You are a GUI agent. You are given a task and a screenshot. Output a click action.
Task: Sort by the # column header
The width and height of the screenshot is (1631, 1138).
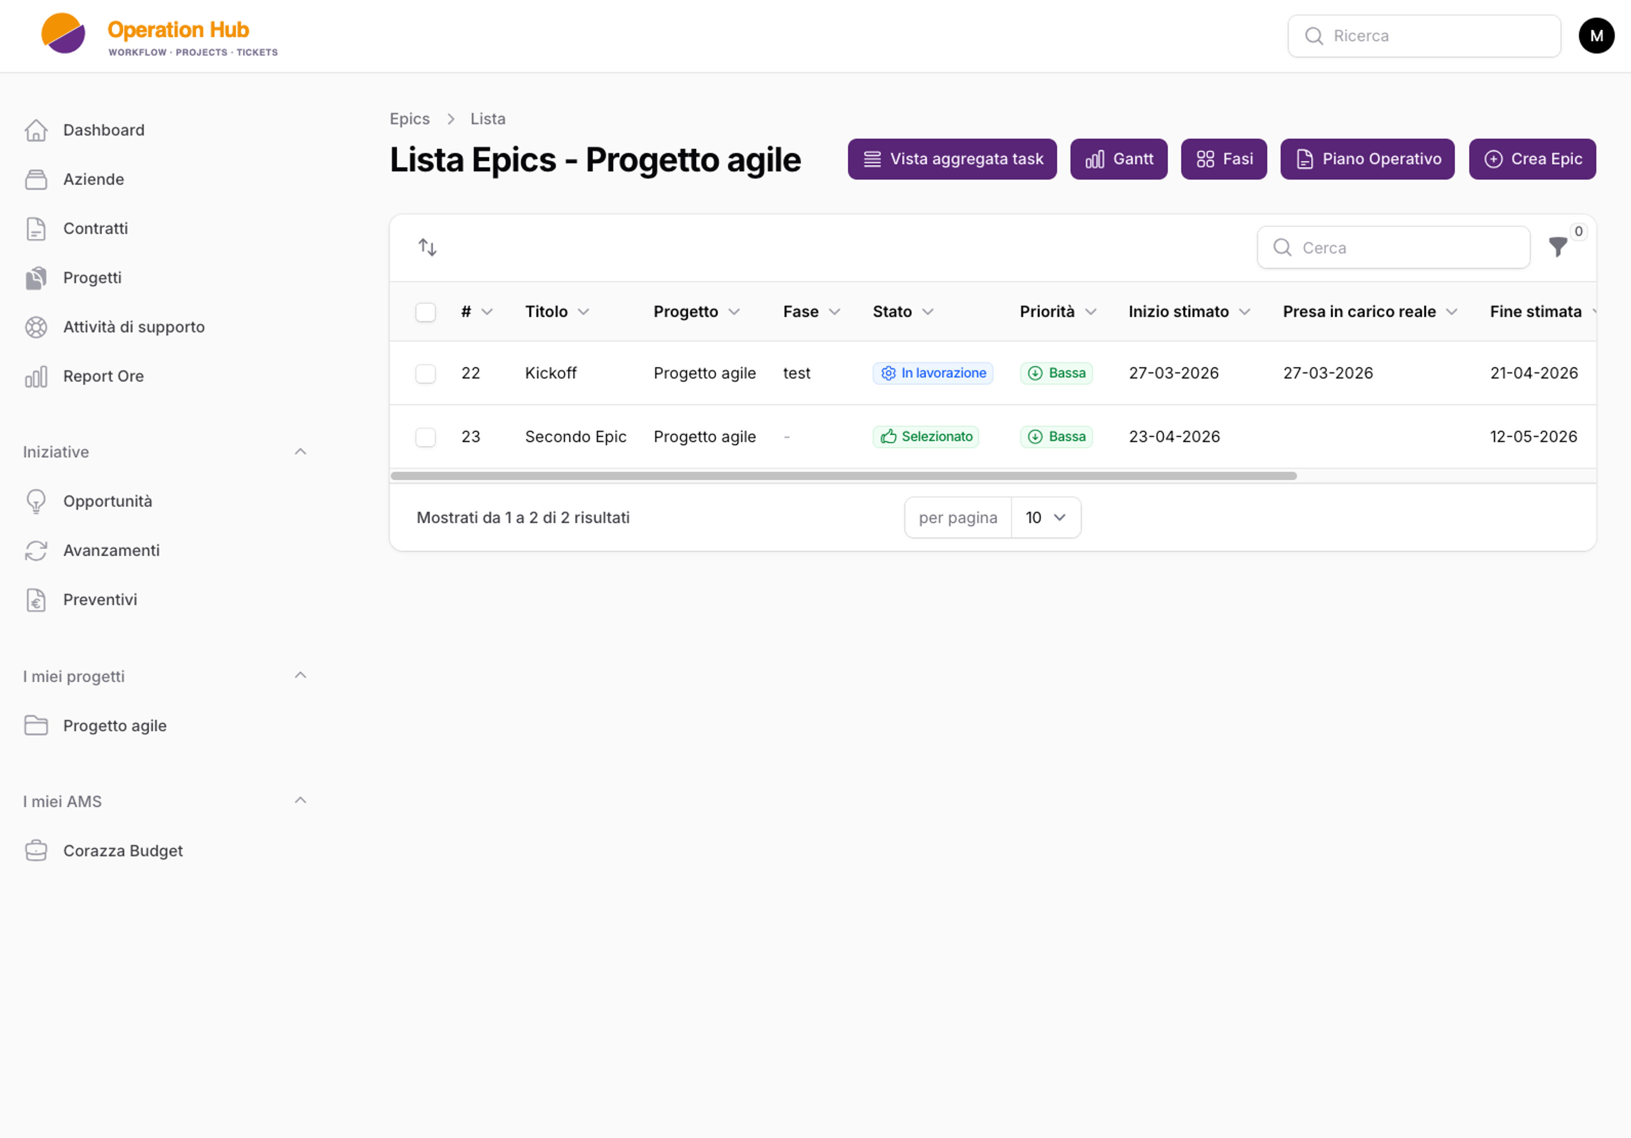pyautogui.click(x=477, y=312)
